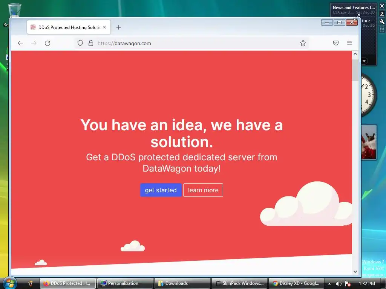Open gadget options wrench icon
Image resolution: width=386 pixels, height=289 pixels.
coord(382,21)
